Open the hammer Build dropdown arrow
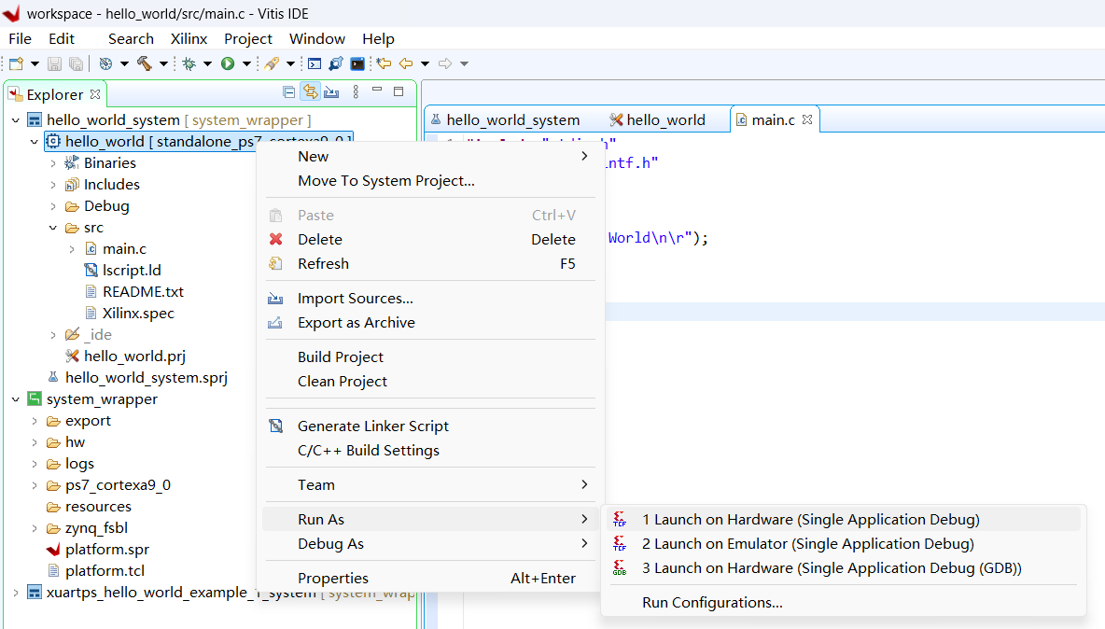Screen dimensions: 1105x629 click(x=163, y=64)
